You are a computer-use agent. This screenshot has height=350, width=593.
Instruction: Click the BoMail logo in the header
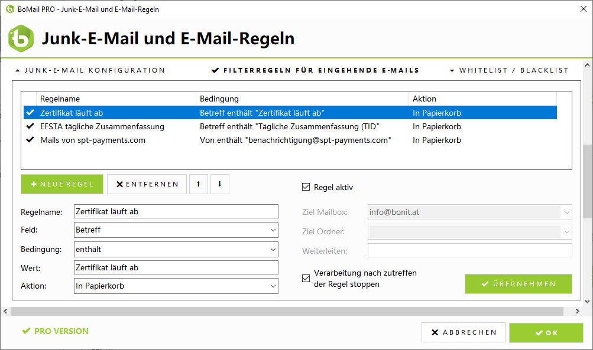(x=21, y=38)
